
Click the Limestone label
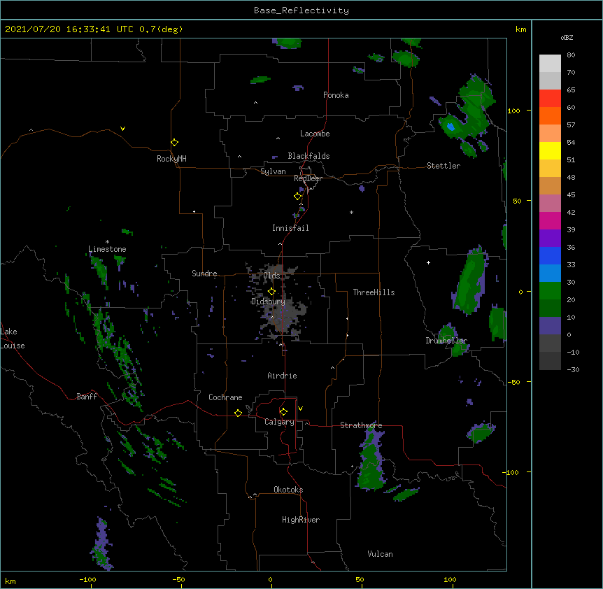click(x=107, y=249)
